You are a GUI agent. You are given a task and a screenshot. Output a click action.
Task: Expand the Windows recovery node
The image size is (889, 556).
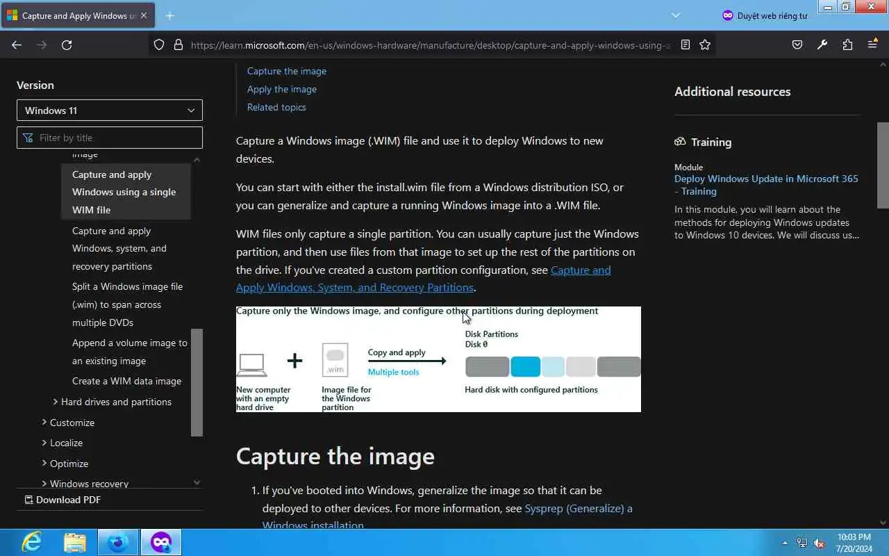44,483
